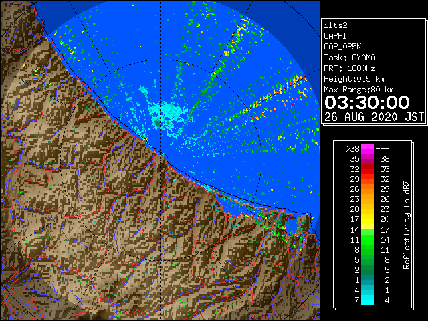The height and width of the screenshot is (321, 428).
Task: Click the orange 26 to 29 legend color
Action: point(368,189)
